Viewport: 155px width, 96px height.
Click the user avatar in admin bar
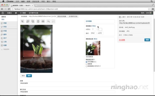[x=151, y=13]
